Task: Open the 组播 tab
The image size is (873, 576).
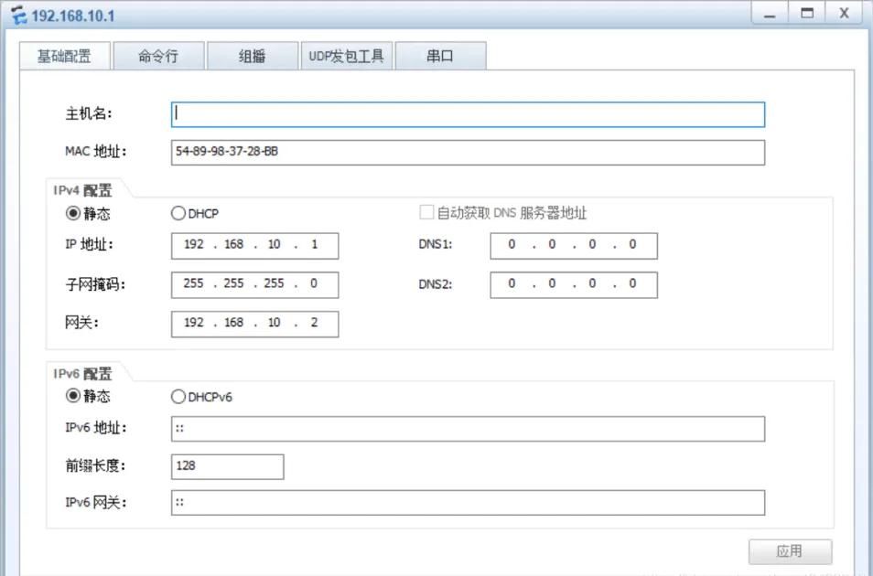Action: click(253, 57)
